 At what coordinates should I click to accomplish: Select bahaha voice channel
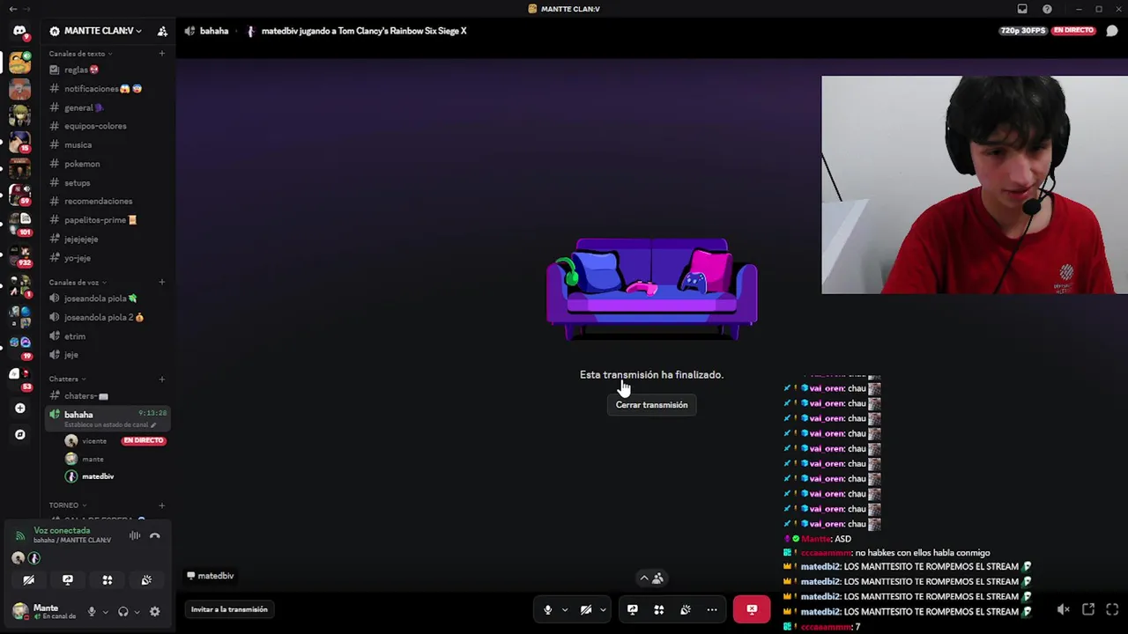pyautogui.click(x=108, y=418)
